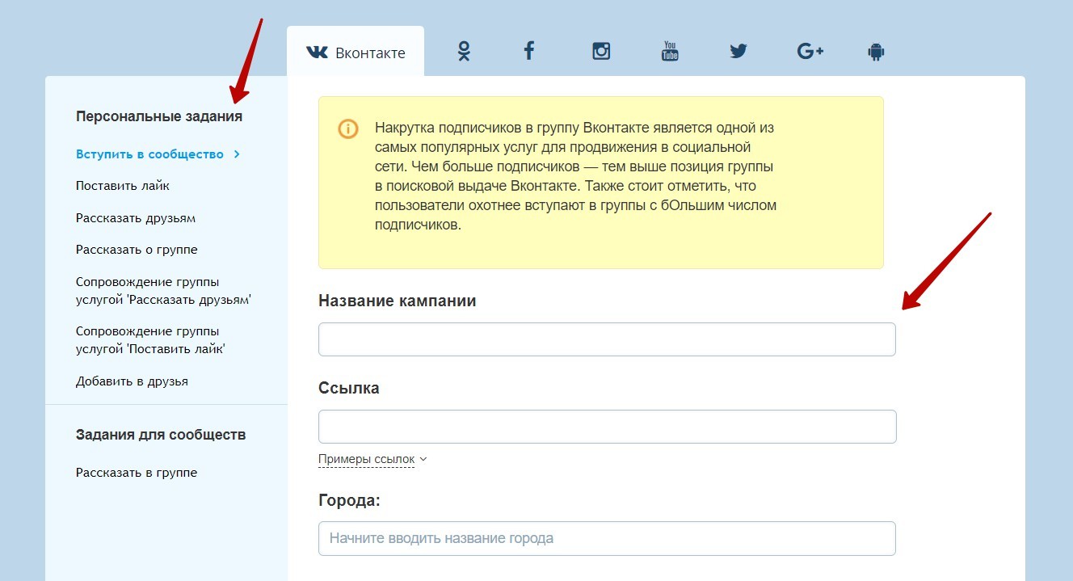Select the Google Plus icon tab
1073x581 pixels.
pos(810,52)
